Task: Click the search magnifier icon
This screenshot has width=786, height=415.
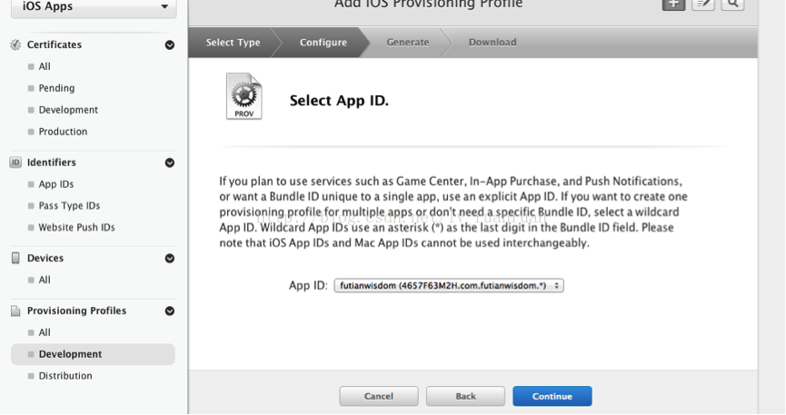Action: point(732,4)
